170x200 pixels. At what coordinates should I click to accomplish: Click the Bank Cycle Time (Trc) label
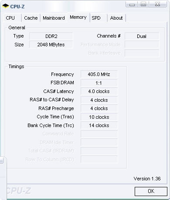coord(51,125)
